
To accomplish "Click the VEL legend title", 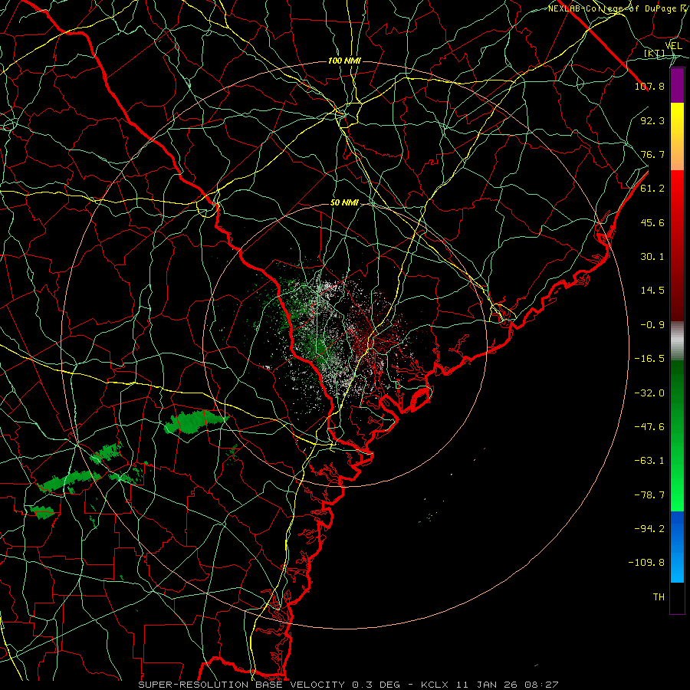I will pos(673,46).
